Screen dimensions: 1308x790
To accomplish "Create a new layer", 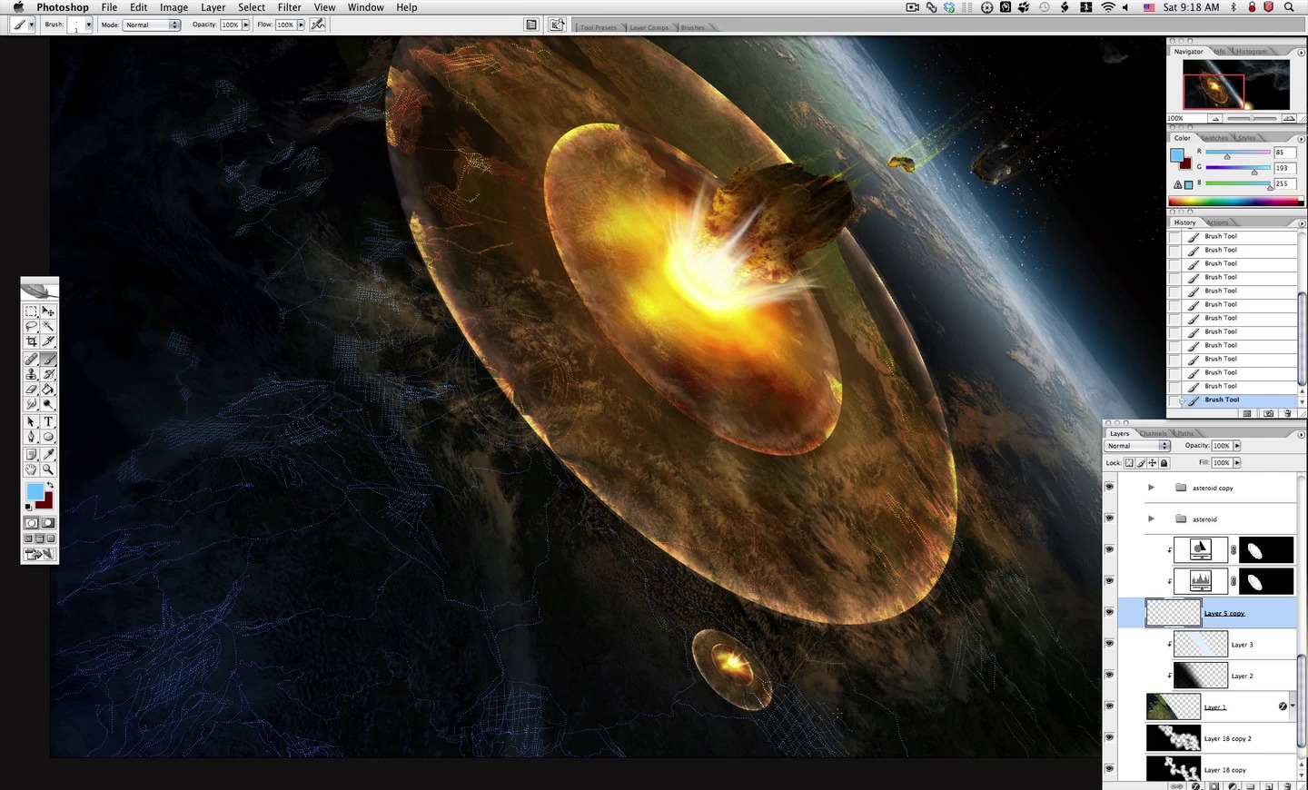I will [1269, 785].
